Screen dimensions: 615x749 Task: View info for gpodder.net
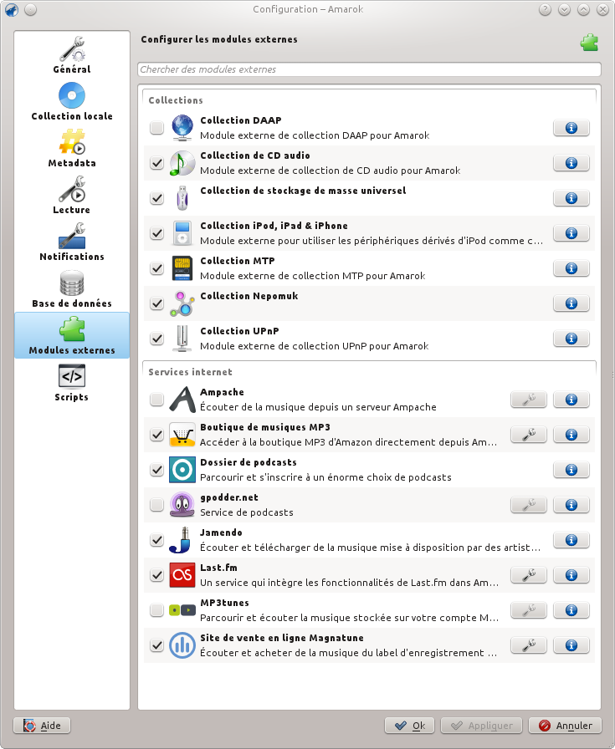coord(571,505)
